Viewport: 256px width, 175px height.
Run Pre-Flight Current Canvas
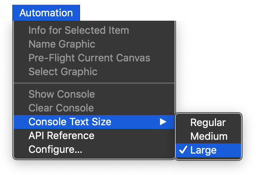pos(89,58)
